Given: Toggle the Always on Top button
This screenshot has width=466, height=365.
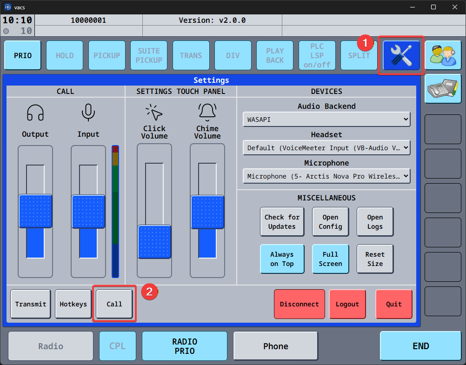Looking at the screenshot, I should 282,259.
